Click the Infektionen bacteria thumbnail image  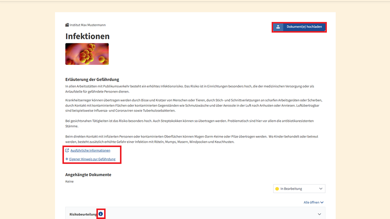[87, 54]
